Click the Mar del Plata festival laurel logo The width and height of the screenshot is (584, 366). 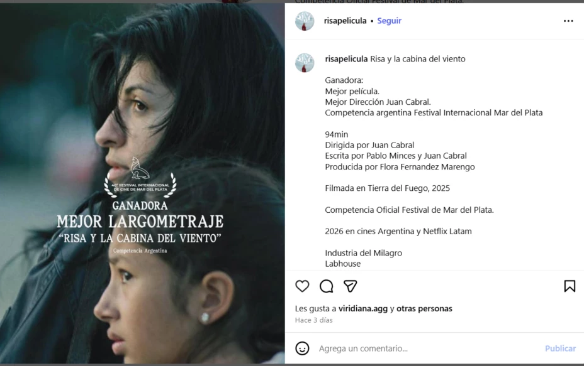tap(140, 177)
